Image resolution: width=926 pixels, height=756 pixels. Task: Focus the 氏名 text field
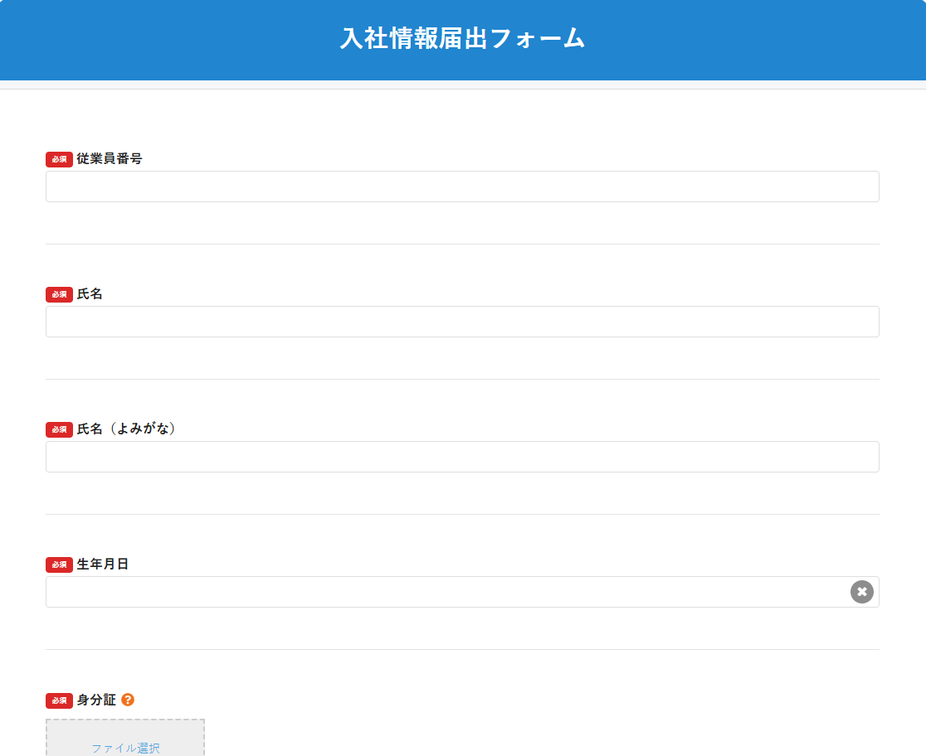pyautogui.click(x=461, y=321)
